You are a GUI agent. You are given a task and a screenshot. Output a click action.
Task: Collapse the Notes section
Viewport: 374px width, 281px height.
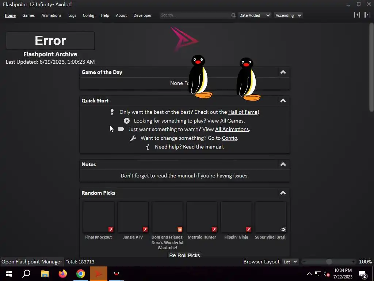click(x=283, y=164)
